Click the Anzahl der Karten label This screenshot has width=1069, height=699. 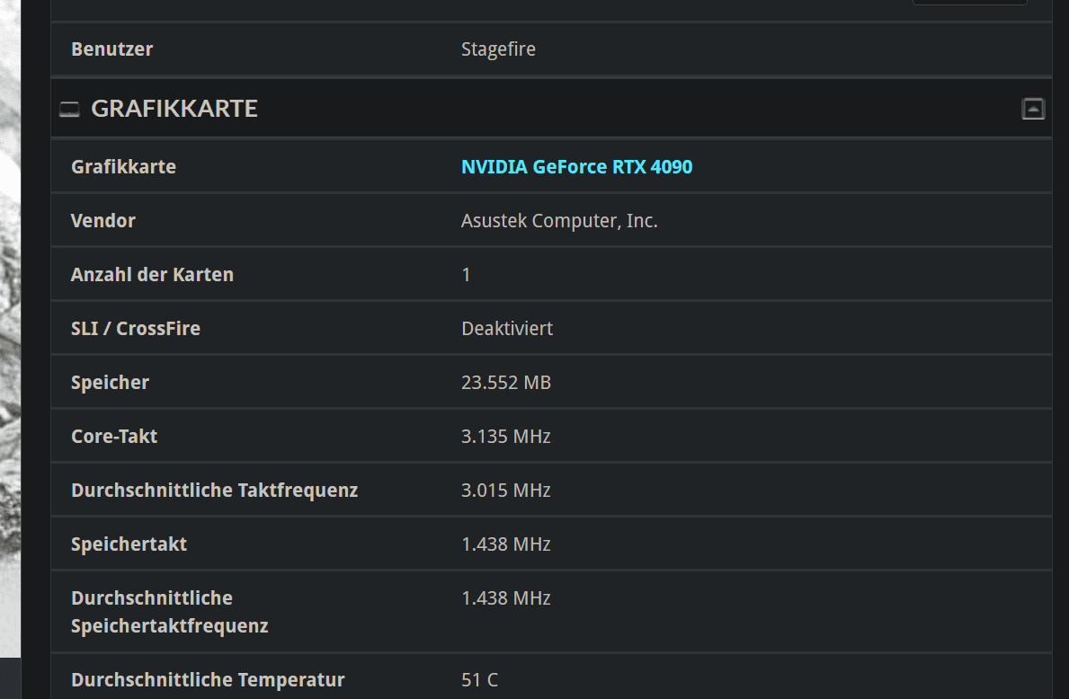point(152,275)
